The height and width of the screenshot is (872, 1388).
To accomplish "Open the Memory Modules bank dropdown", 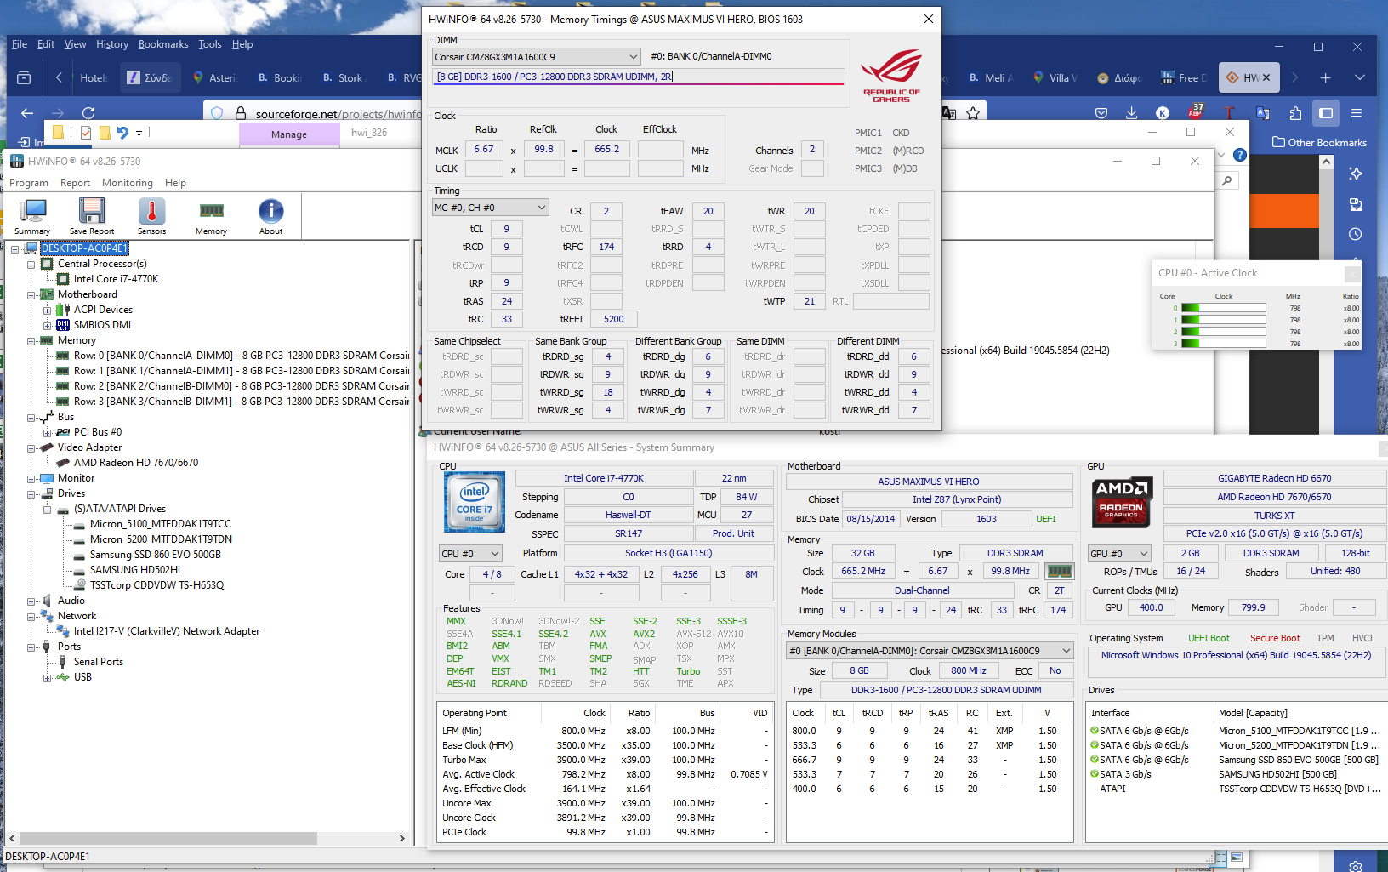I will pos(930,651).
